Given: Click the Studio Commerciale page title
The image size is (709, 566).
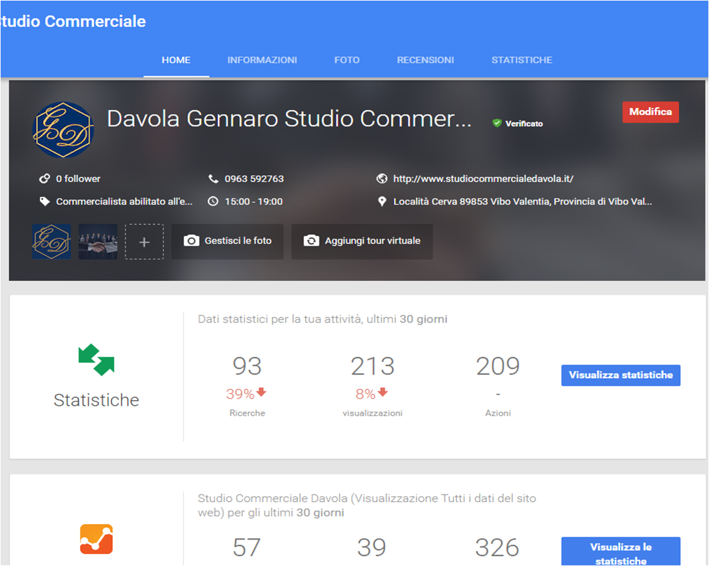Looking at the screenshot, I should pos(73,21).
